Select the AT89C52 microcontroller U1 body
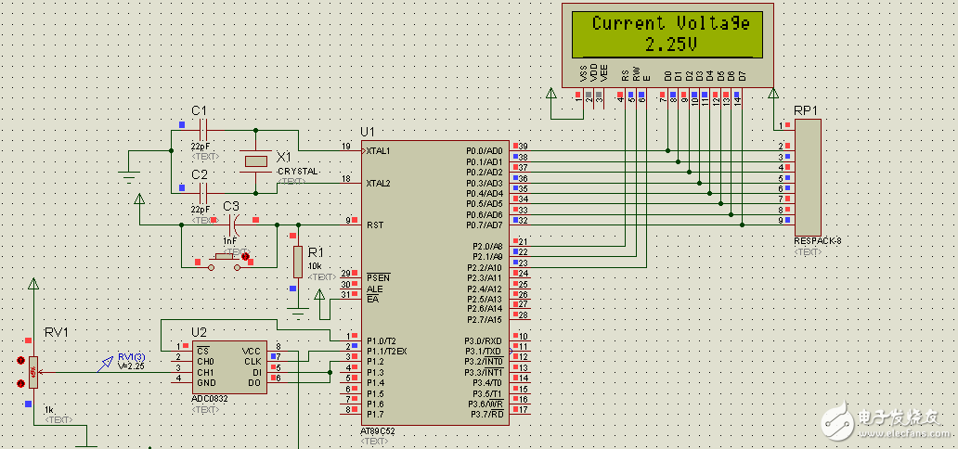 pyautogui.click(x=434, y=282)
